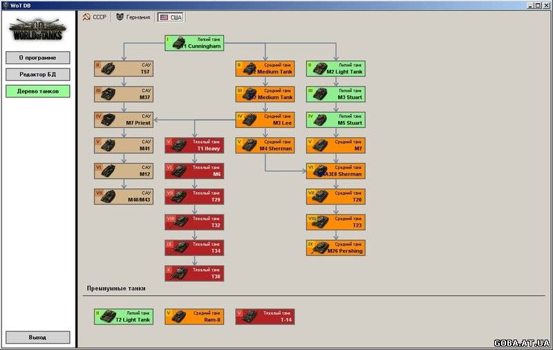Viewport: 553px width, 350px height.
Task: Click the M4 Sherman tank icon
Action: click(x=250, y=145)
